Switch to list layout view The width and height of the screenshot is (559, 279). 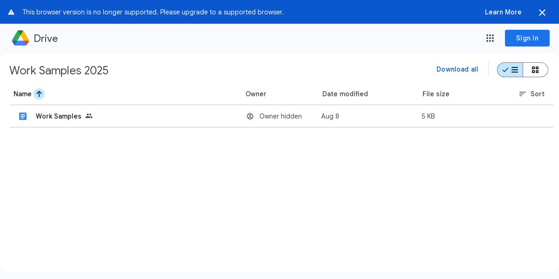coord(510,70)
